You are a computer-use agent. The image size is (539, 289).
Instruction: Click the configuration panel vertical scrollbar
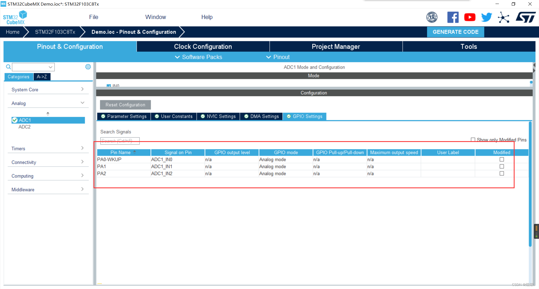pos(530,184)
